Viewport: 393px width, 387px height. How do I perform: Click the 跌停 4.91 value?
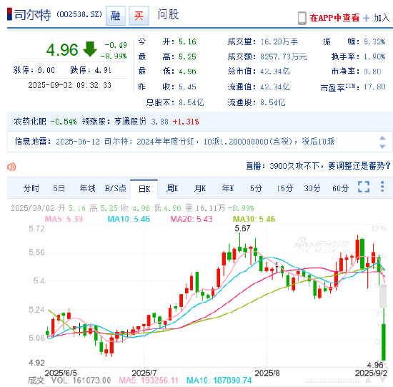click(x=103, y=70)
